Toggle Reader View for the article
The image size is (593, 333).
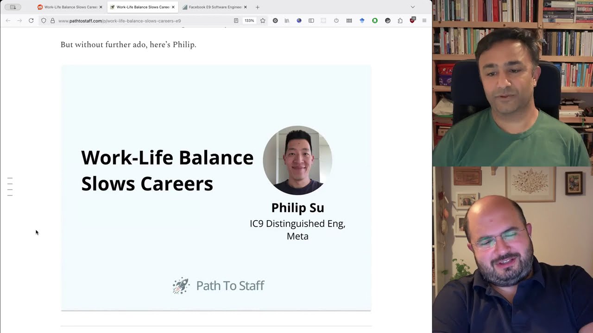(236, 21)
